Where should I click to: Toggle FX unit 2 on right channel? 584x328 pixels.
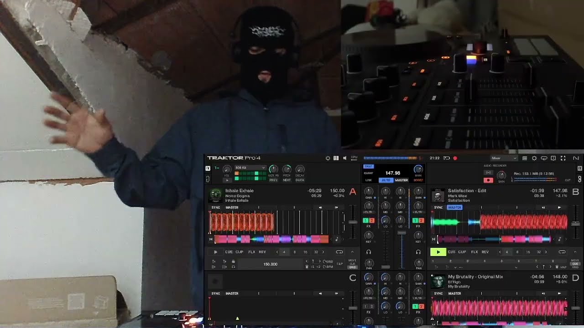(421, 220)
